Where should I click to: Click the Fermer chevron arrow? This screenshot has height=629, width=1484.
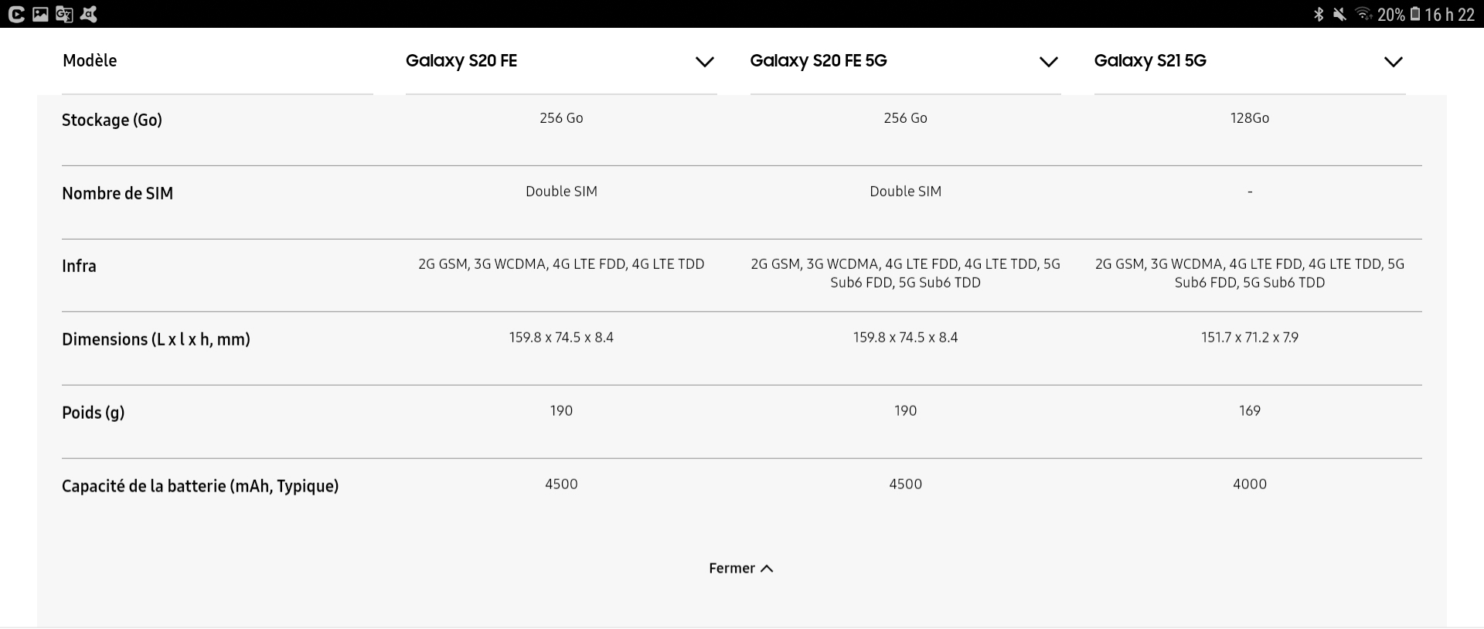click(x=767, y=569)
